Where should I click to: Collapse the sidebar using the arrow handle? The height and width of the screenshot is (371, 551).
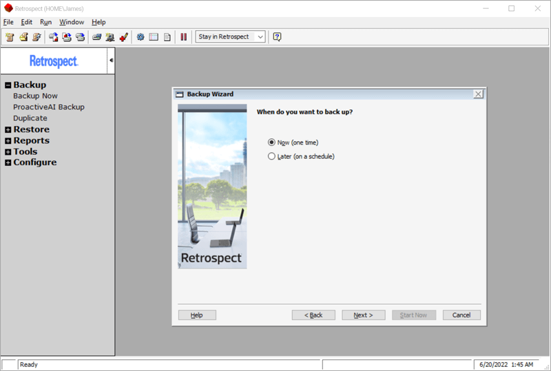[111, 61]
